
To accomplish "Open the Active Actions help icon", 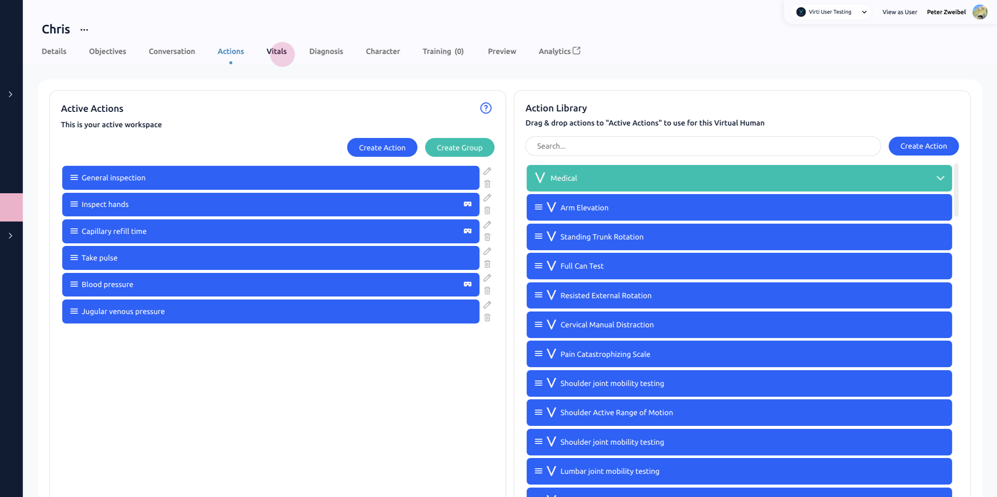I will [485, 108].
